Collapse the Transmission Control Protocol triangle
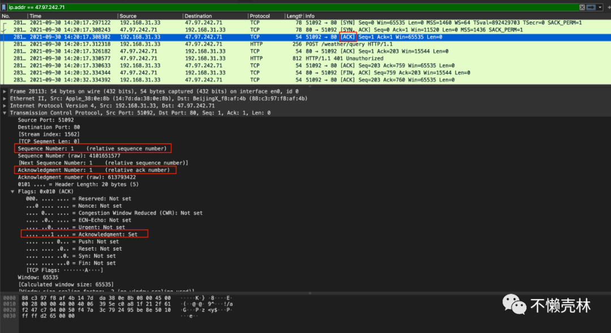This screenshot has width=611, height=333. 5,113
